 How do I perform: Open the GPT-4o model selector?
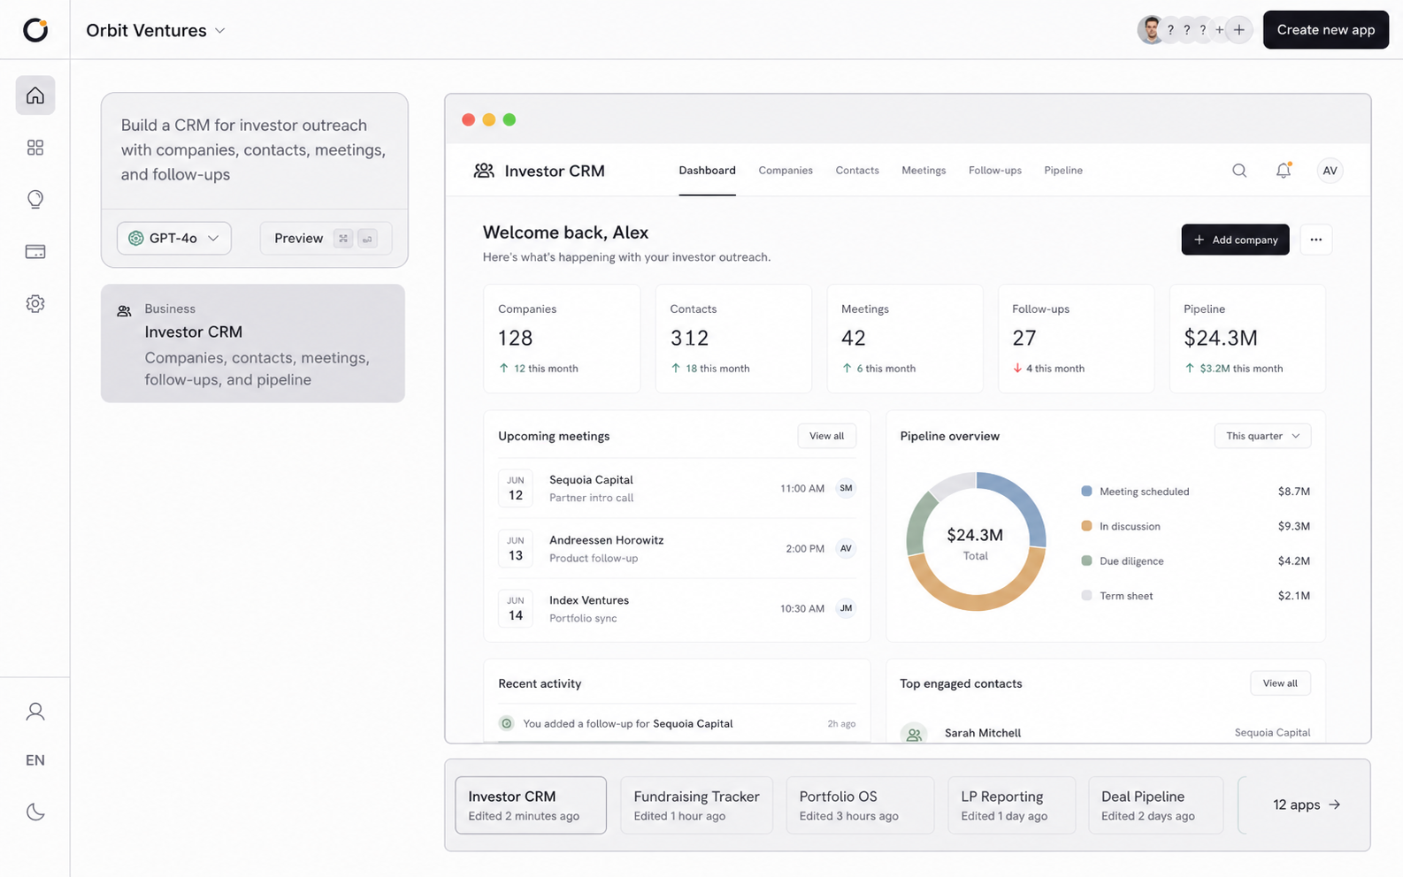pos(174,238)
